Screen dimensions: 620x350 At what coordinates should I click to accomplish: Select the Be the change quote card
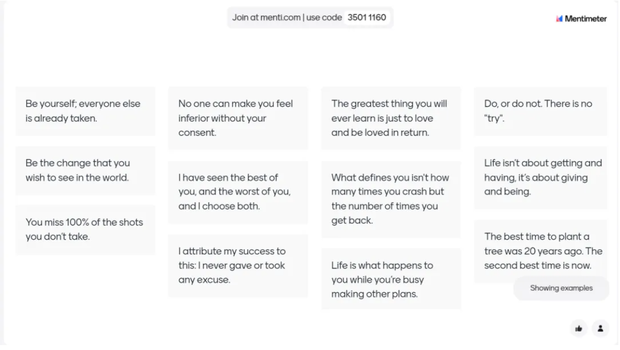(x=85, y=170)
